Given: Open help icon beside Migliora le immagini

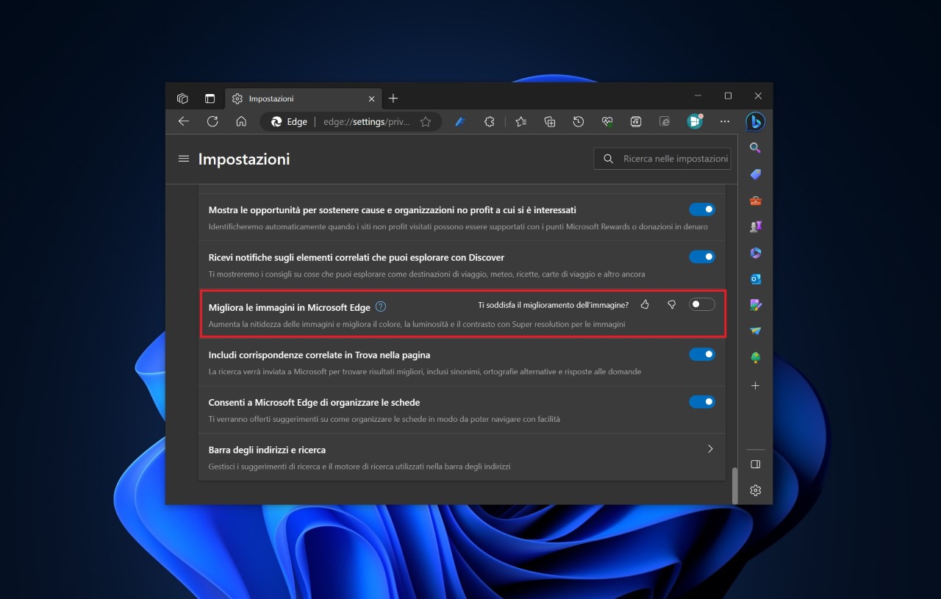Looking at the screenshot, I should click(x=380, y=306).
